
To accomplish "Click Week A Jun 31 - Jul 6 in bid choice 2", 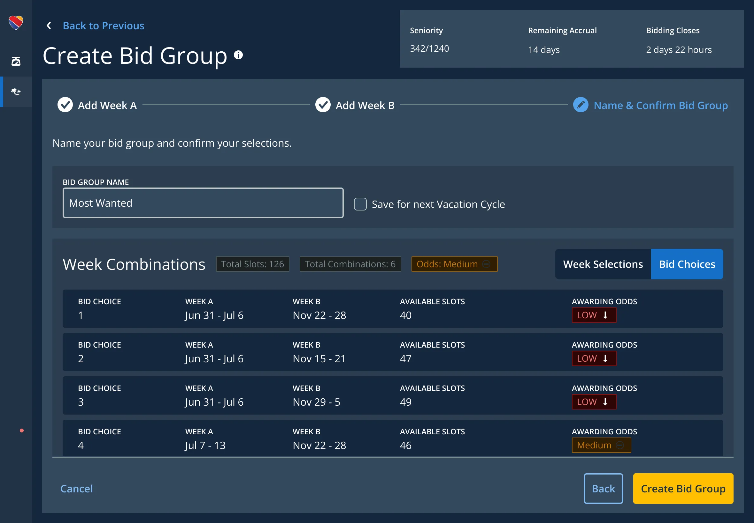I will (x=214, y=359).
